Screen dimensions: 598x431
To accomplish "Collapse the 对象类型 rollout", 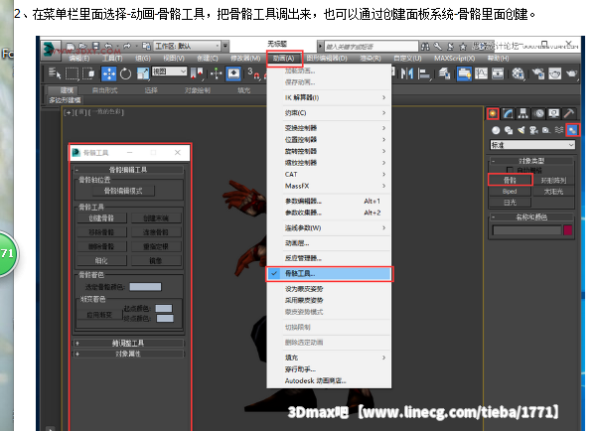I will (531, 161).
